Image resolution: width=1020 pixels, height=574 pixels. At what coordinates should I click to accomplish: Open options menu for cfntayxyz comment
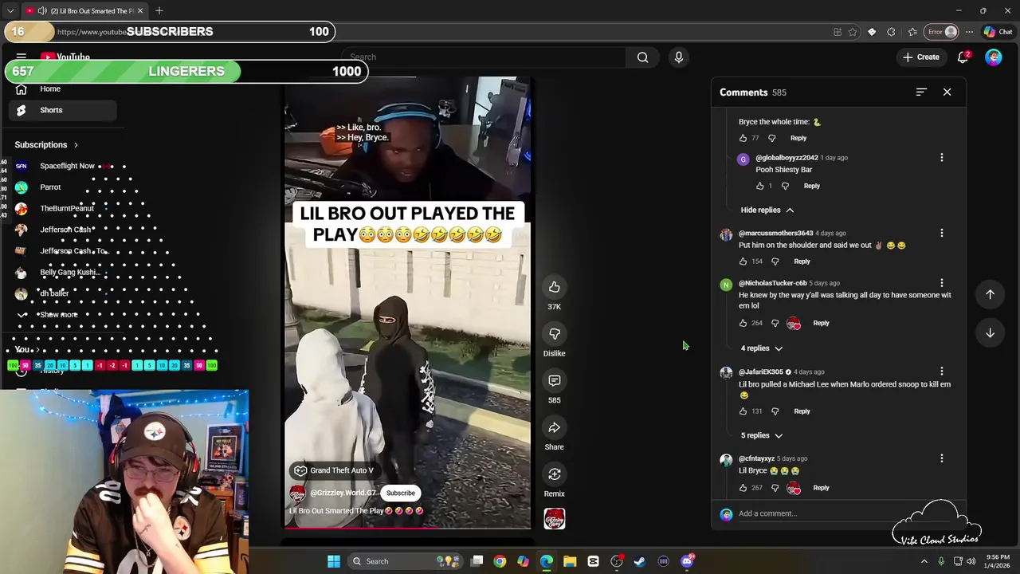tap(941, 458)
